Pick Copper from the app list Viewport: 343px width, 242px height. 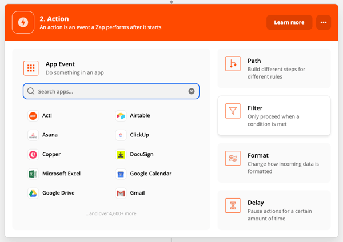click(x=51, y=155)
